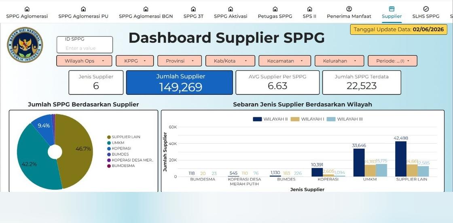Click the storefront icon above Supplier
Image resolution: width=453 pixels, height=223 pixels.
tap(392, 9)
